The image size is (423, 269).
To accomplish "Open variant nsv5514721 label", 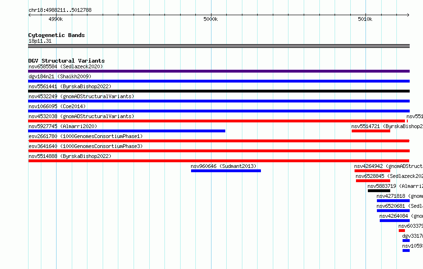I will coord(387,126).
